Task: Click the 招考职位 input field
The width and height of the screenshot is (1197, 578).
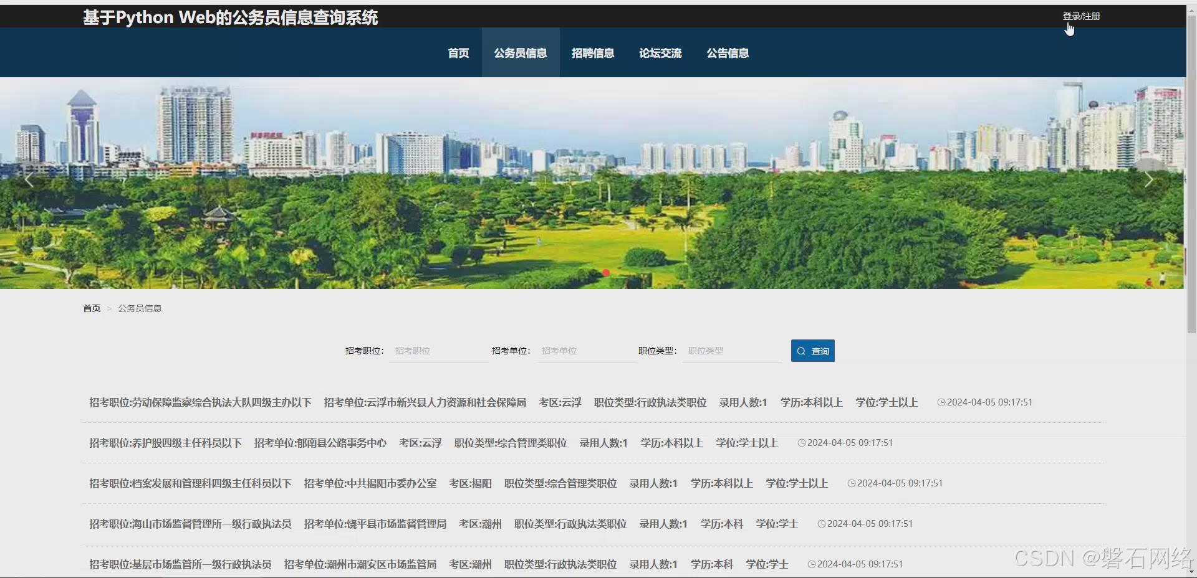Action: point(438,351)
